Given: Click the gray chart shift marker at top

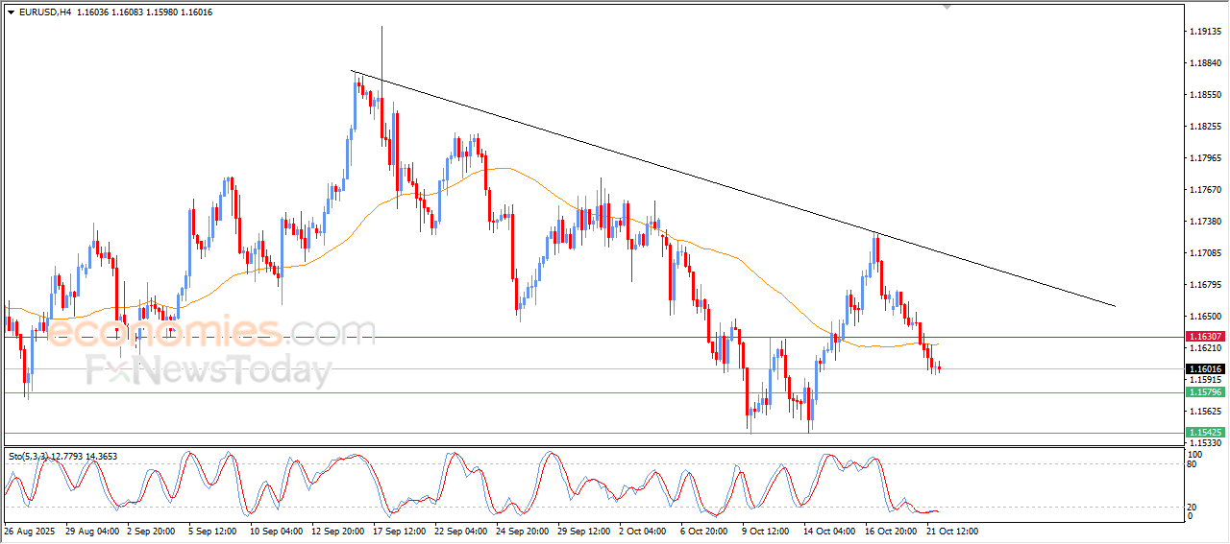Looking at the screenshot, I should [947, 7].
